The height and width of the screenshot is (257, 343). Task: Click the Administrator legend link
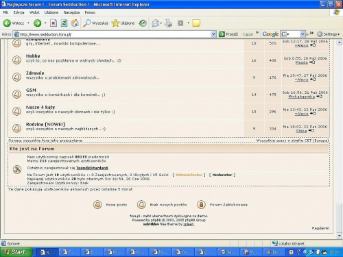click(189, 175)
